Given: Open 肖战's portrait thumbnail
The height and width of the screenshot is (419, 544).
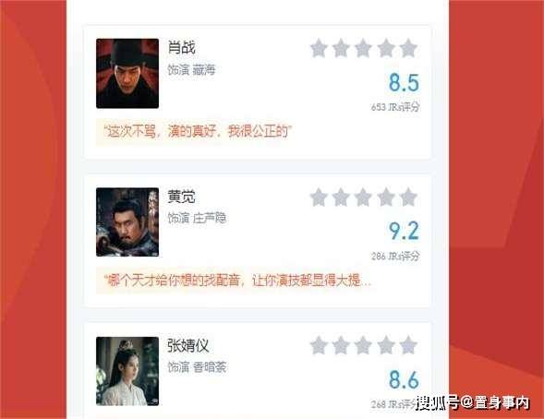Looking at the screenshot, I should click(127, 74).
